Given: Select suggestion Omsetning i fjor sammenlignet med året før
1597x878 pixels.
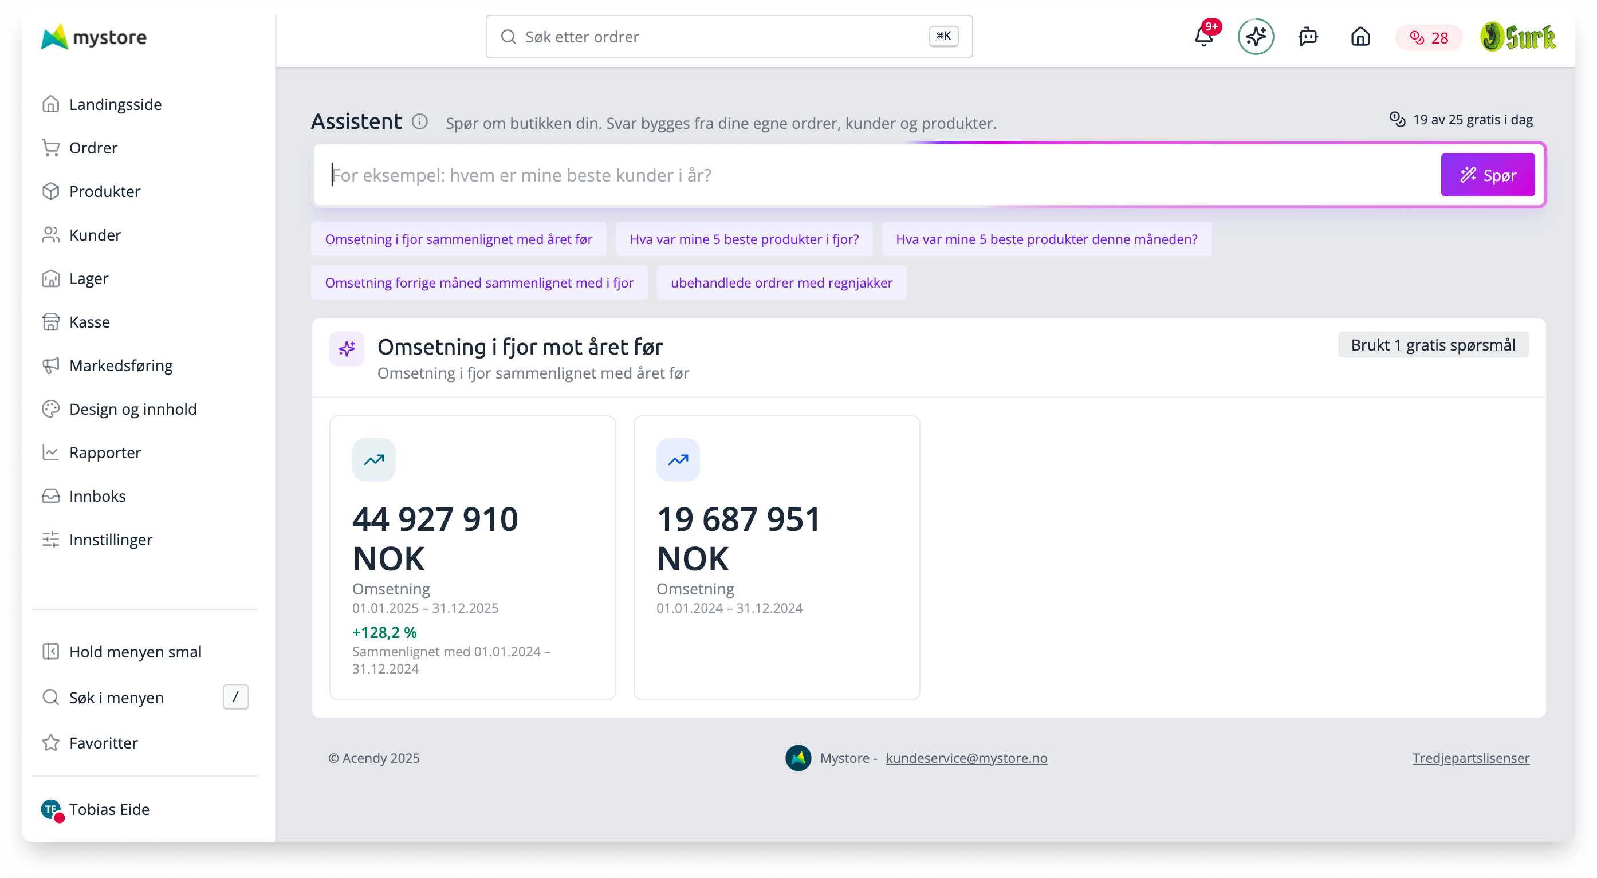Looking at the screenshot, I should tap(459, 239).
